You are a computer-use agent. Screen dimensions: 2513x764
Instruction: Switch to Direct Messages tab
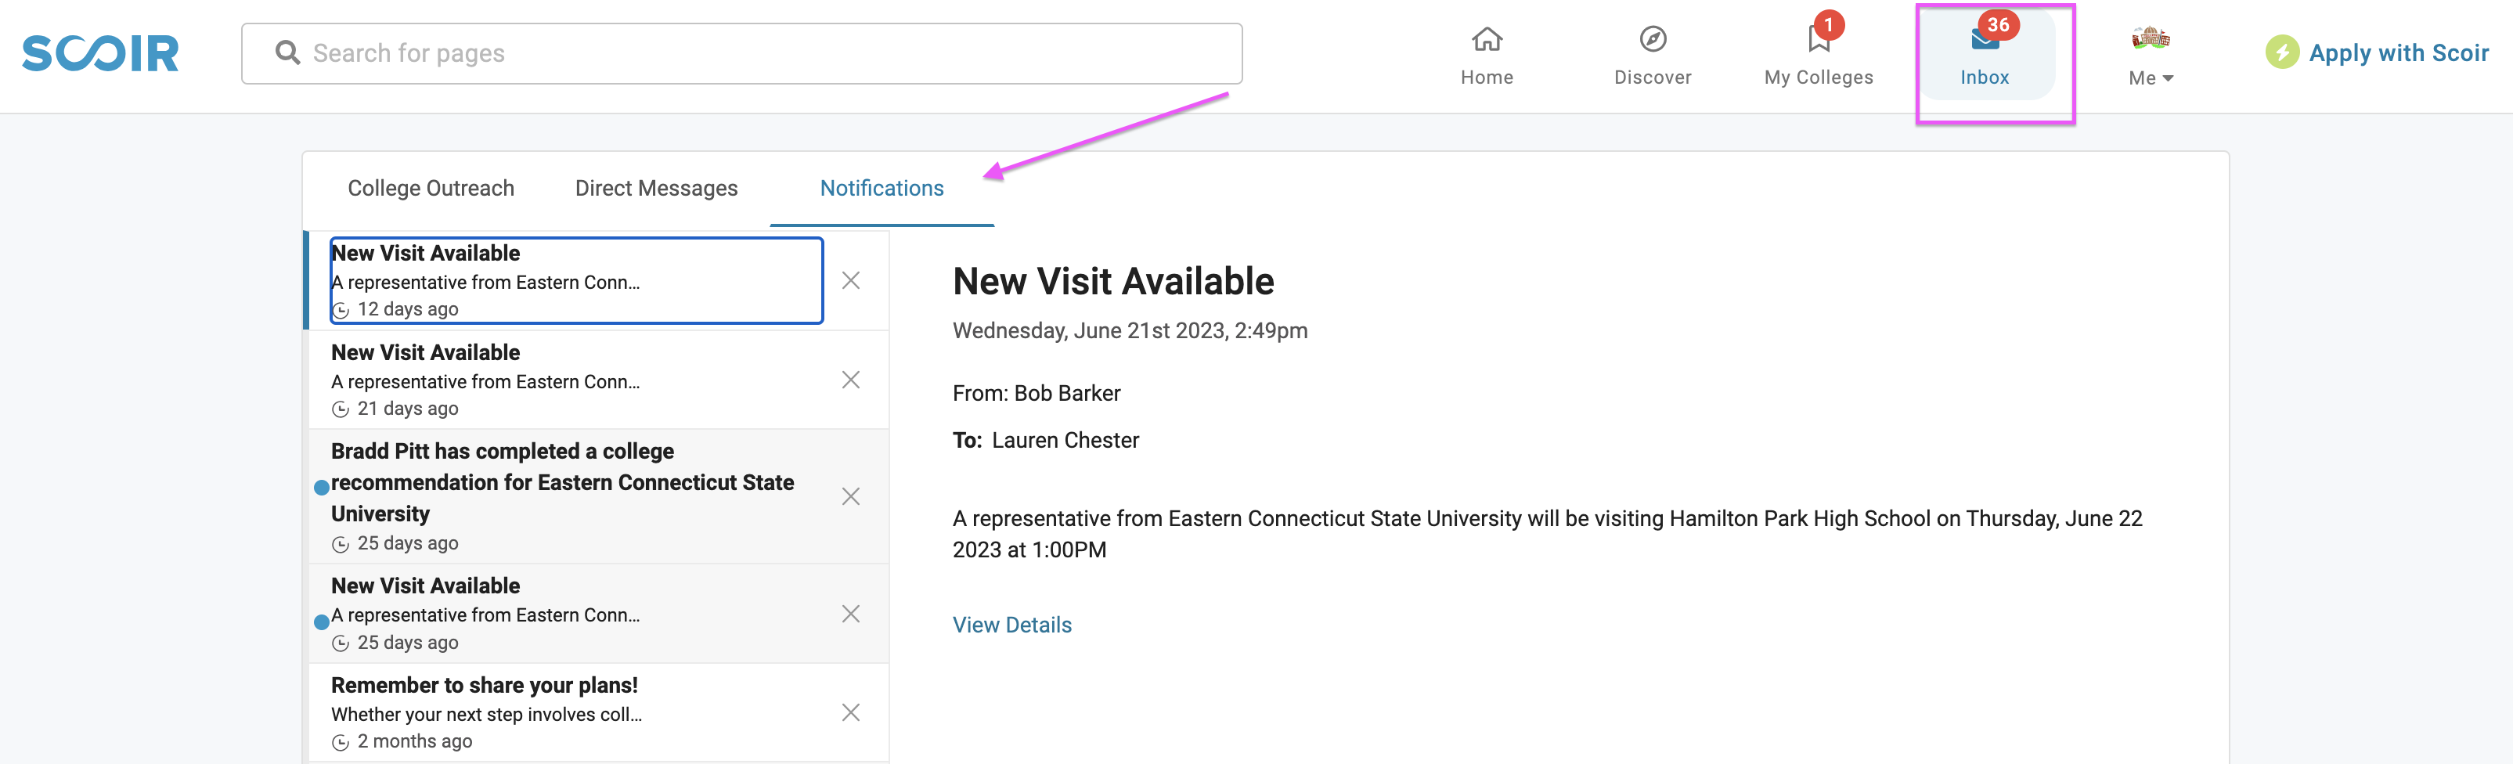[x=657, y=189]
